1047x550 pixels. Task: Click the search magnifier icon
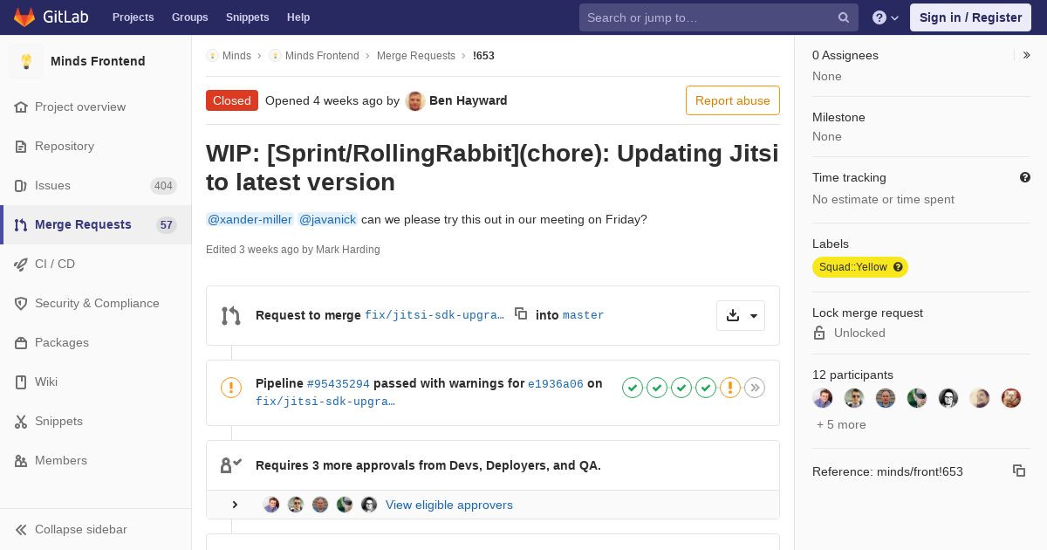click(x=844, y=17)
